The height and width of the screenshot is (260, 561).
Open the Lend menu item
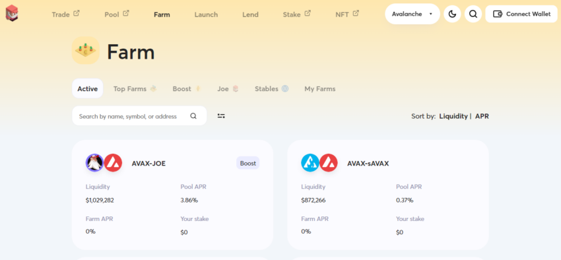pos(250,15)
